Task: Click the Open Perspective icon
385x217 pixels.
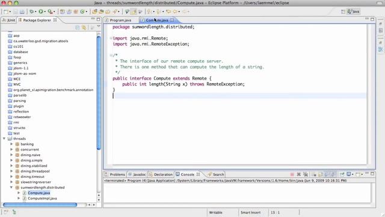Action: click(343, 11)
